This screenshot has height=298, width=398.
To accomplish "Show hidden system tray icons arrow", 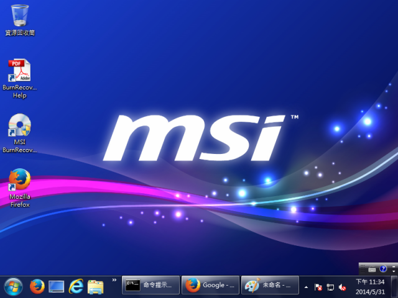I will (x=307, y=287).
